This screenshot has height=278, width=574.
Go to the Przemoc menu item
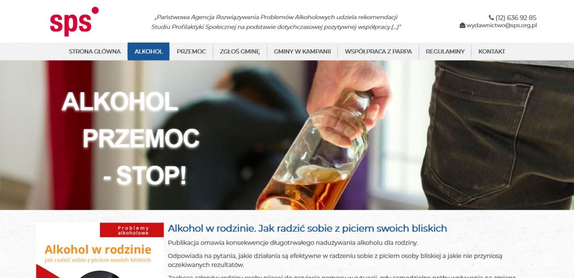click(191, 52)
